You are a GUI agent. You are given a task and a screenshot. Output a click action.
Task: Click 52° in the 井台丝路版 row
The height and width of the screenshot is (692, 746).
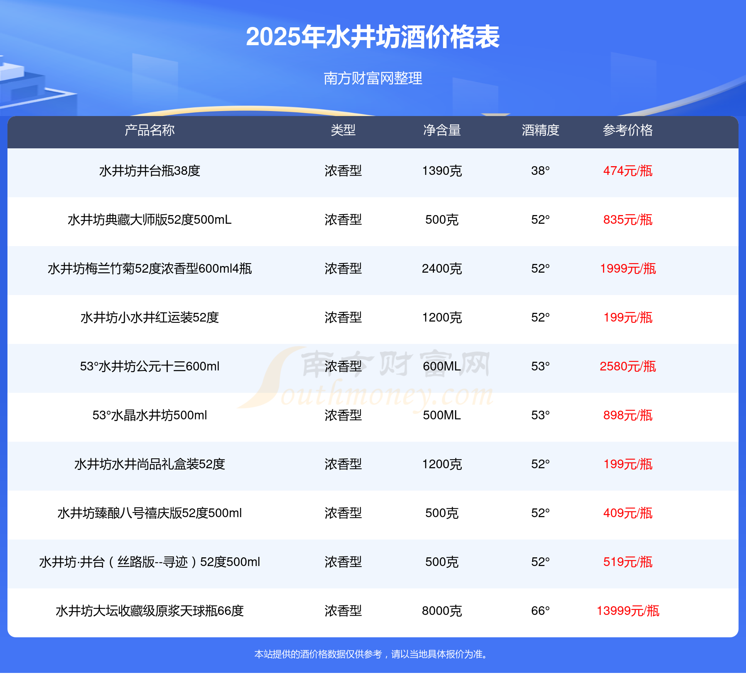[540, 562]
